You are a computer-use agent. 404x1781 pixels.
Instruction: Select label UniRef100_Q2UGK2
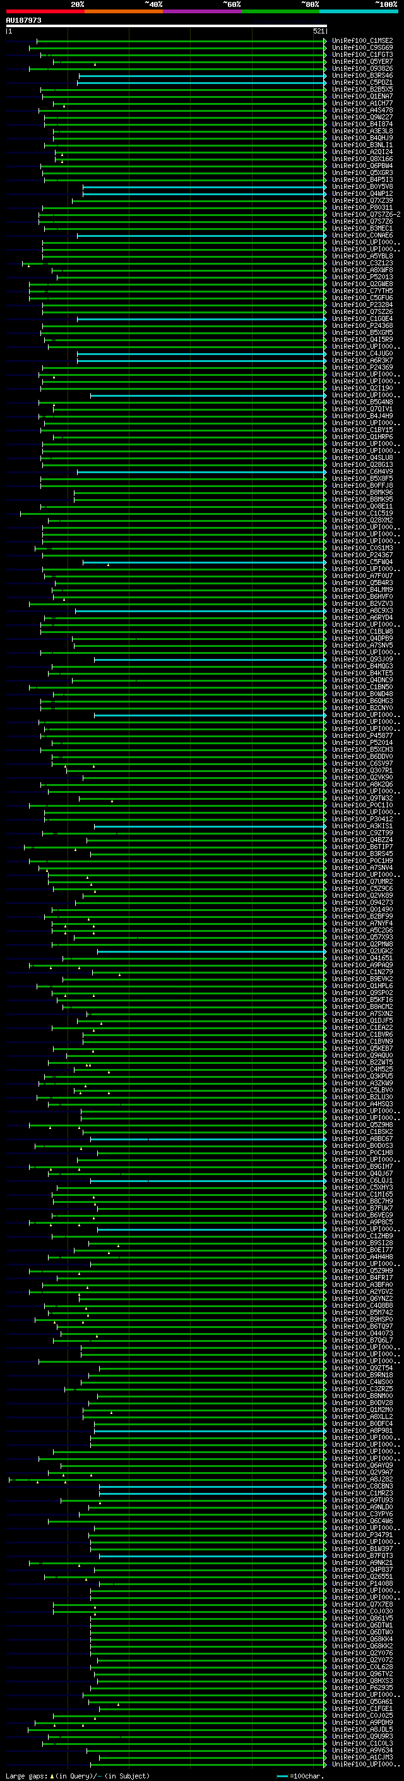click(x=362, y=951)
